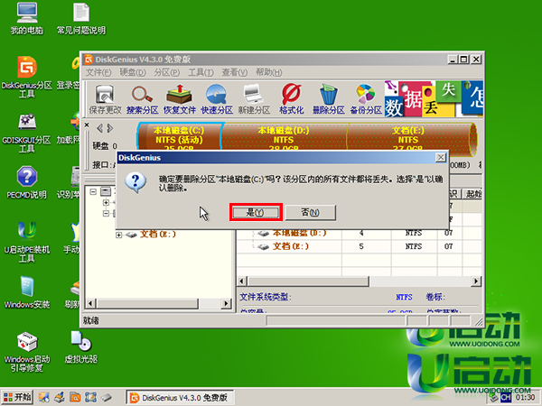Viewport: 542px width, 406px height.
Task: Click the previous disk left arrow
Action: pyautogui.click(x=100, y=128)
